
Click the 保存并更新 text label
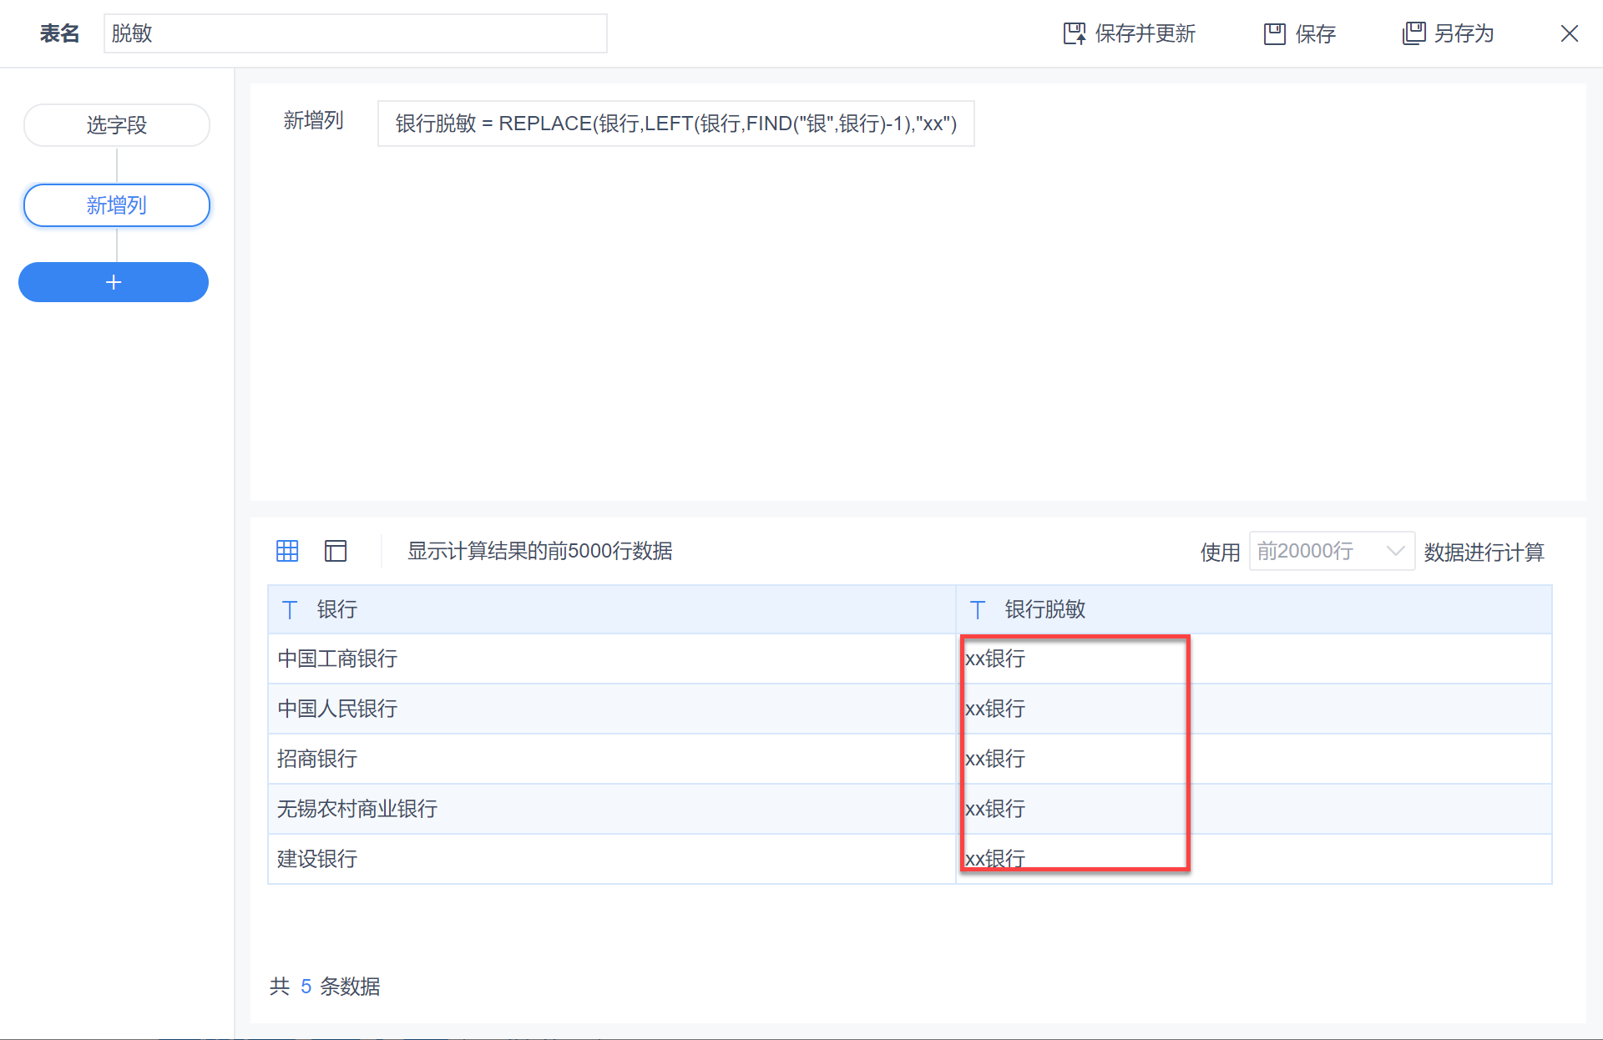(x=1145, y=33)
